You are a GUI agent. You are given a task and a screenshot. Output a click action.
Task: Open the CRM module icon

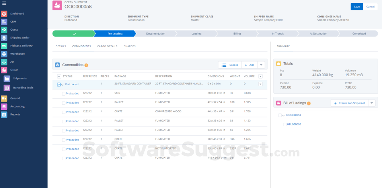4,21
